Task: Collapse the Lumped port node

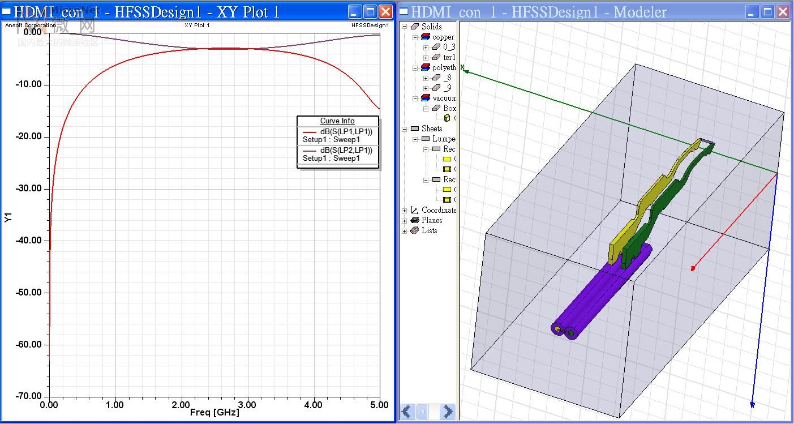Action: (415, 139)
